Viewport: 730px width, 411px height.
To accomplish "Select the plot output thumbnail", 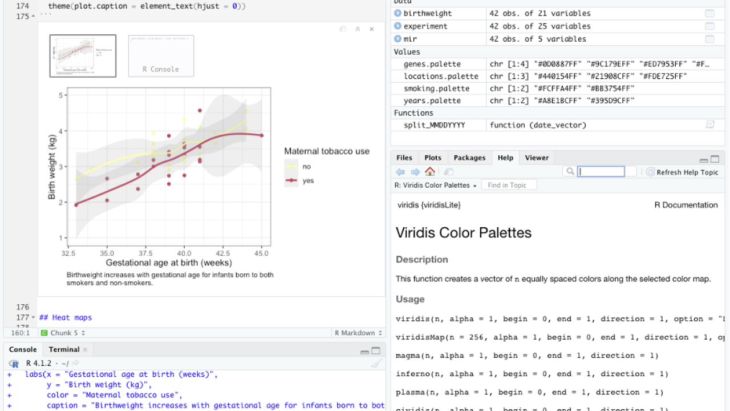I will click(x=83, y=55).
